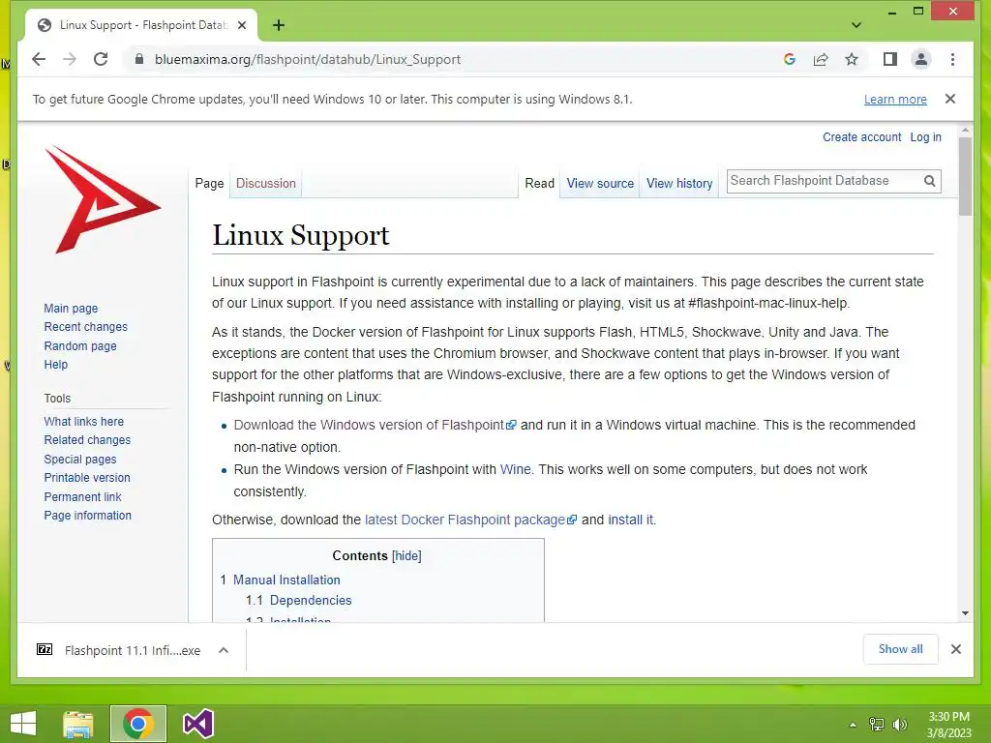Open File Explorer from taskbar
The height and width of the screenshot is (743, 991).
(78, 724)
